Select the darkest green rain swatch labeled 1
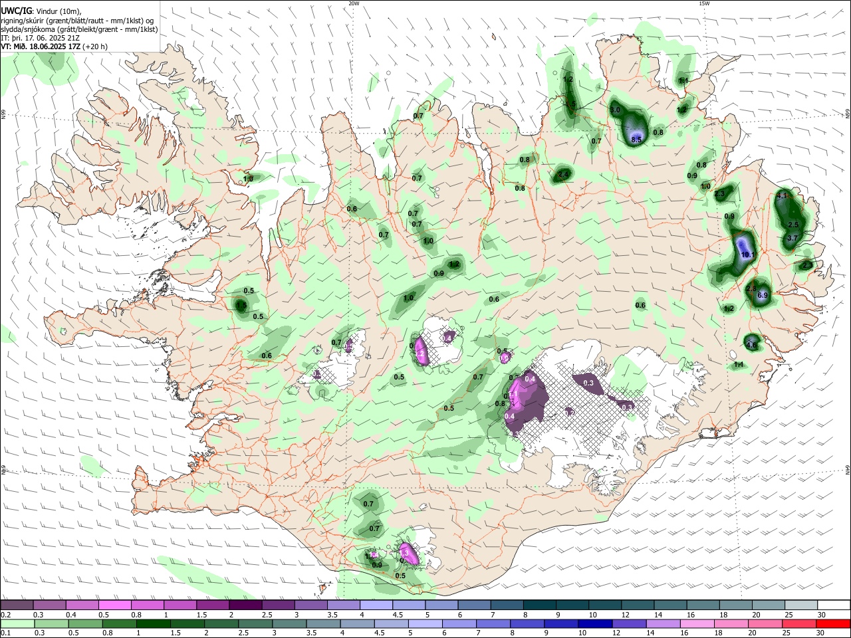The width and height of the screenshot is (851, 638). coord(152,624)
